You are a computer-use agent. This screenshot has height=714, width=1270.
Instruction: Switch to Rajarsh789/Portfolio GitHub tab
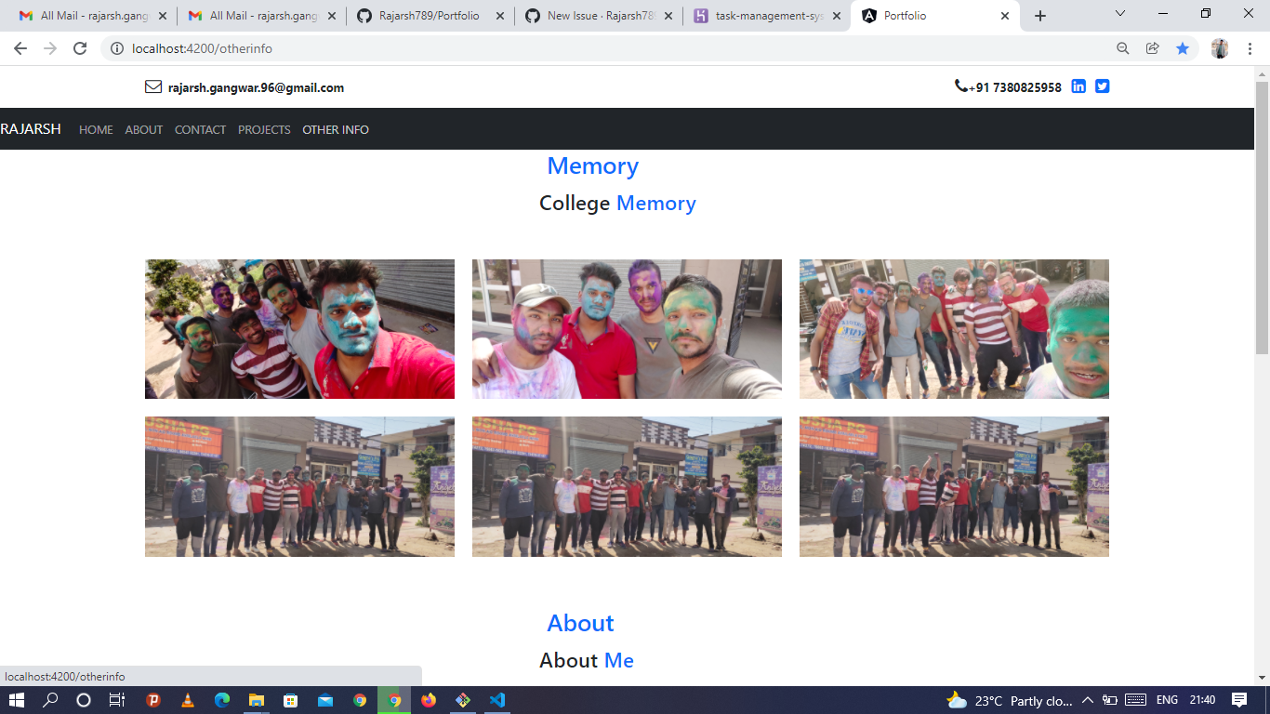[430, 16]
